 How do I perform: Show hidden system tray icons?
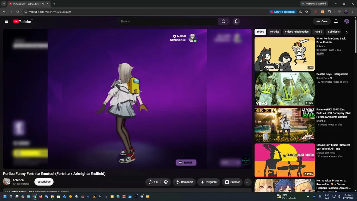(308, 197)
